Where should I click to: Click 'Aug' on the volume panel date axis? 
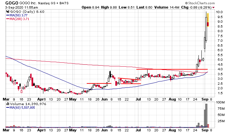coord(172,130)
